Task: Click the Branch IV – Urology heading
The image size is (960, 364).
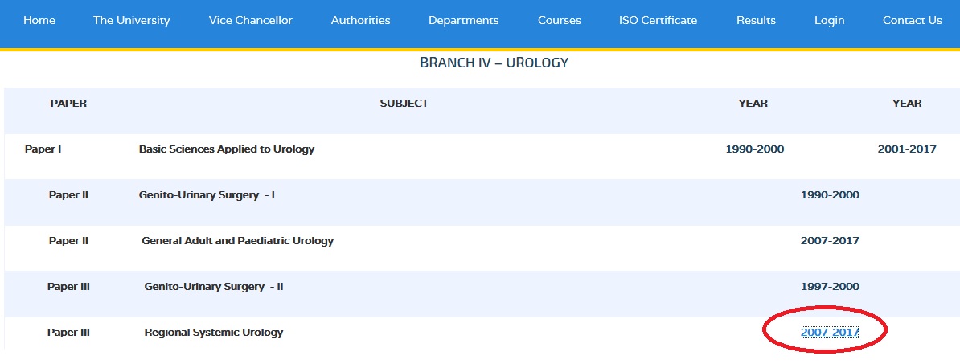Action: click(x=494, y=63)
